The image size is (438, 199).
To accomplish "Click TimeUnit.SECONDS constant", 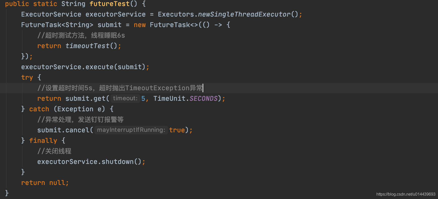I will [185, 98].
